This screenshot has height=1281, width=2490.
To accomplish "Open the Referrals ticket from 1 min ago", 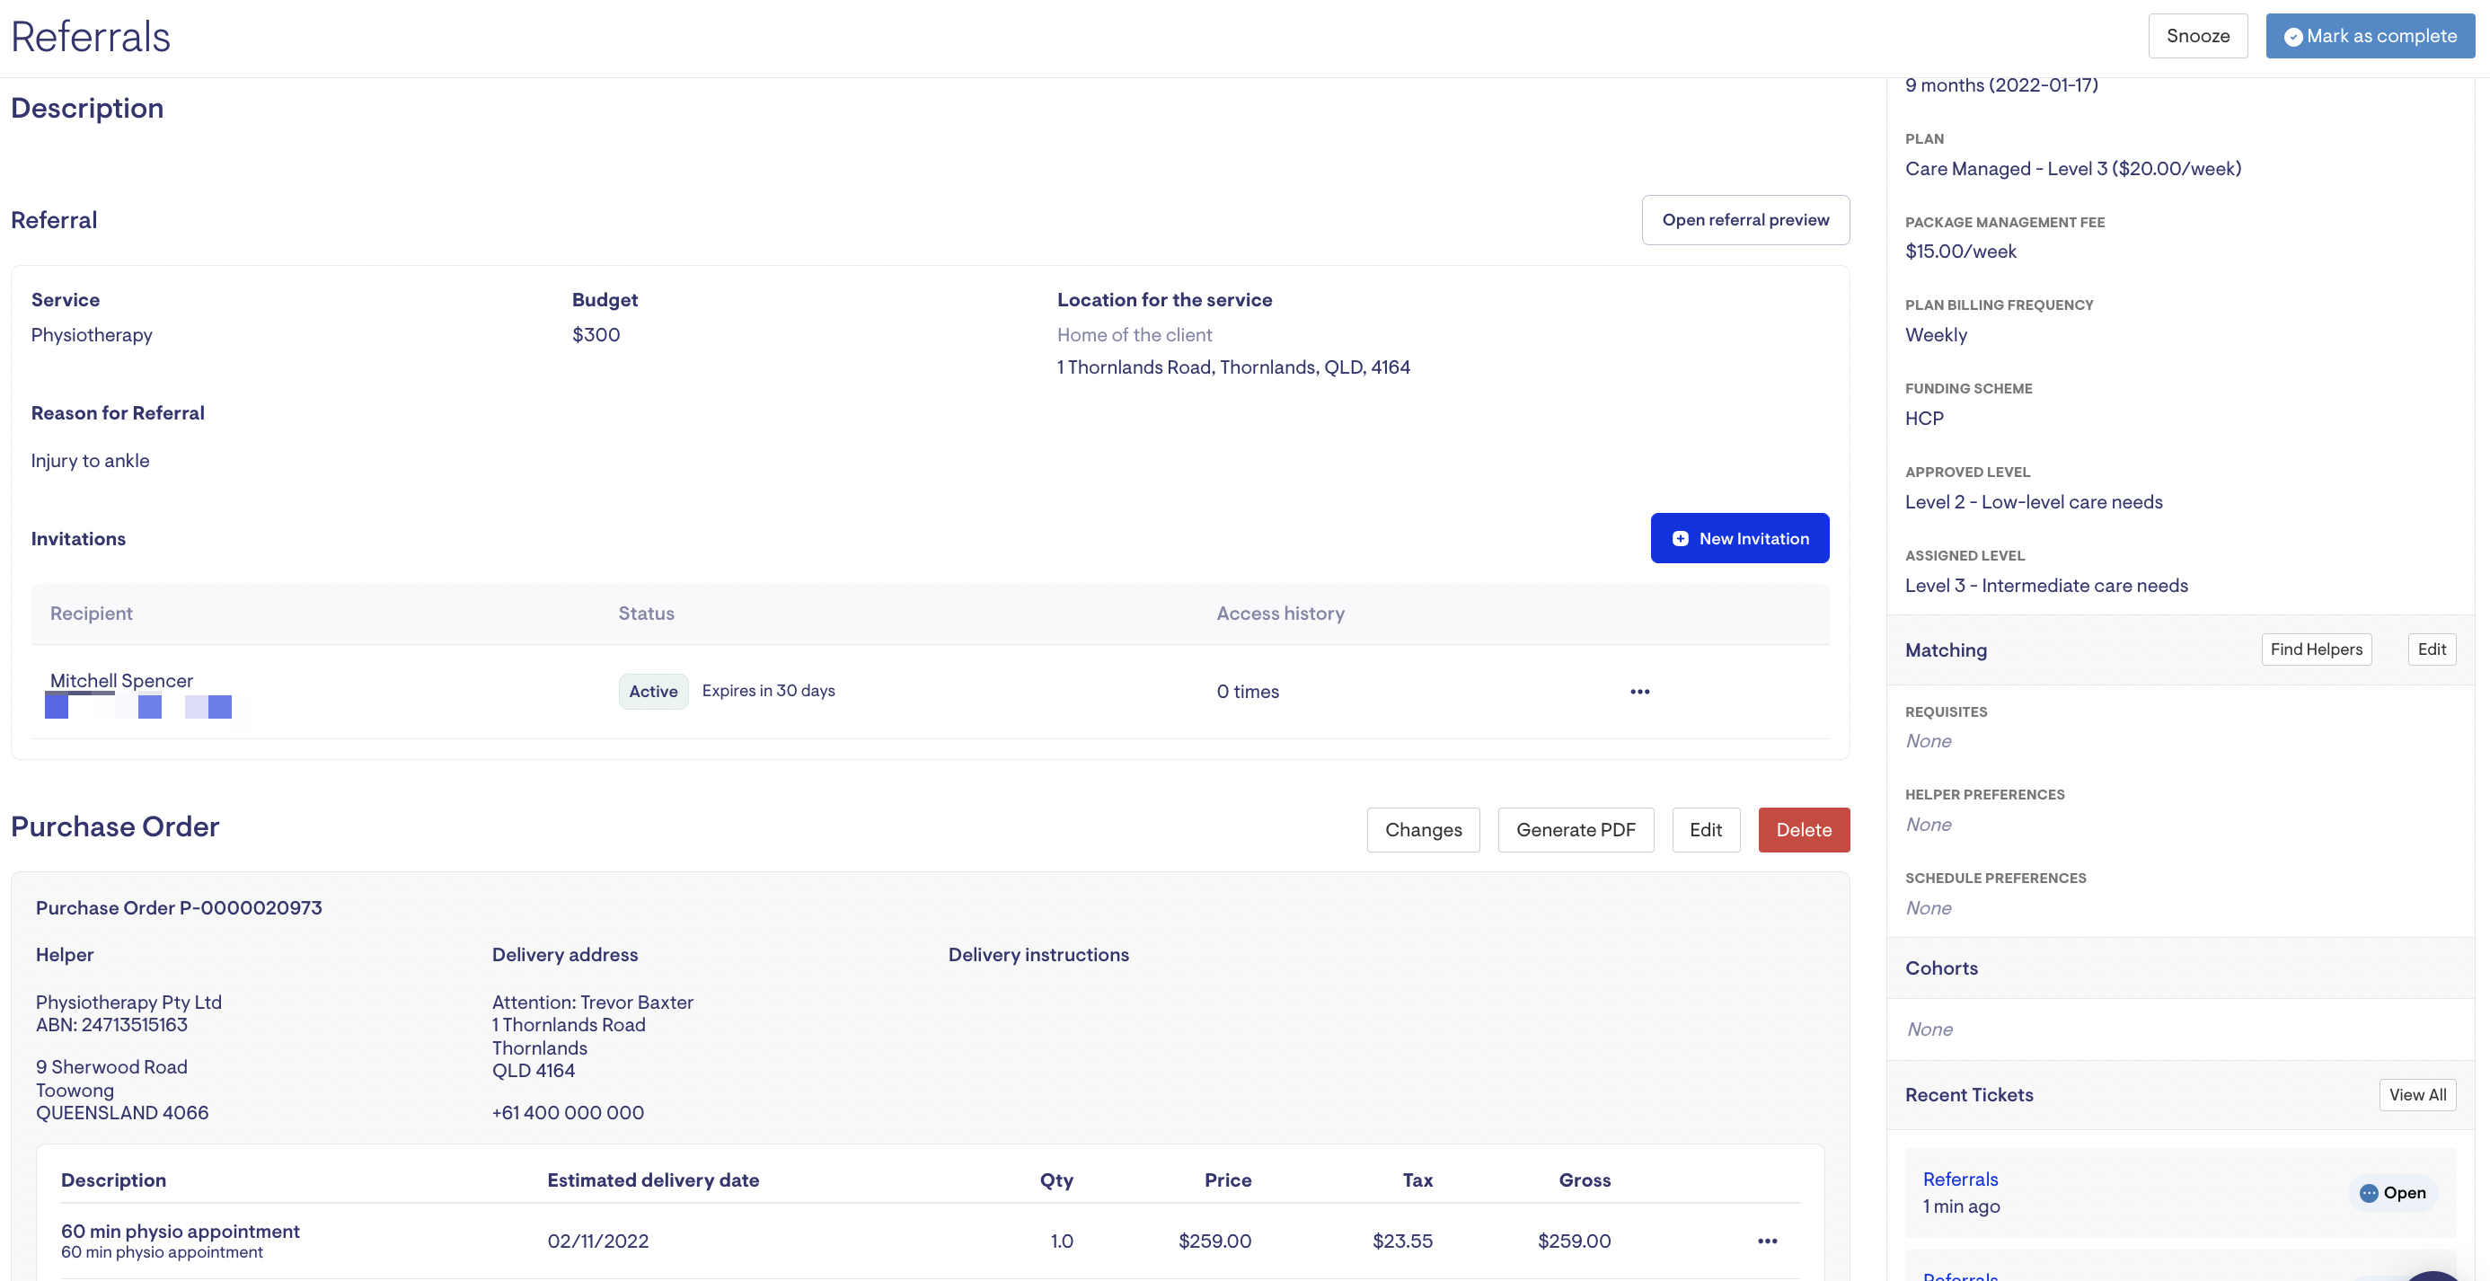I will (1959, 1179).
